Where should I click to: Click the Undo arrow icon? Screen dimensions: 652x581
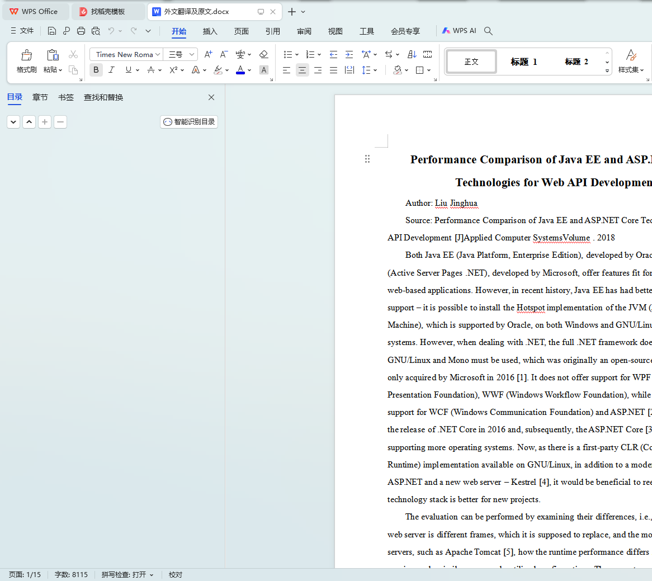111,31
